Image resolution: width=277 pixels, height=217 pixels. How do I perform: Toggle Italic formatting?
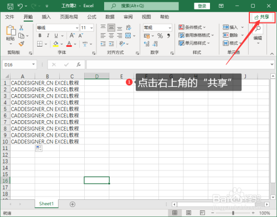click(x=48, y=35)
